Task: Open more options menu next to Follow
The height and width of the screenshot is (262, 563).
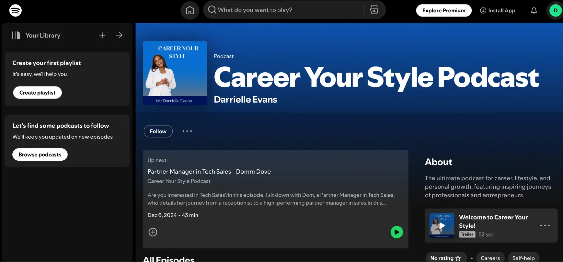Action: (187, 131)
